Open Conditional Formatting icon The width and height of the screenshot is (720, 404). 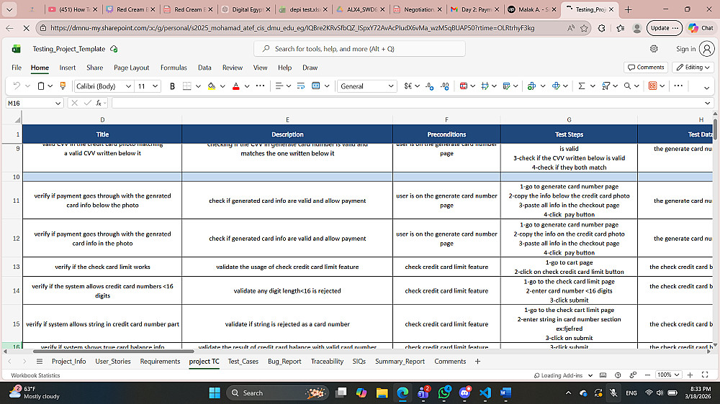click(x=463, y=86)
